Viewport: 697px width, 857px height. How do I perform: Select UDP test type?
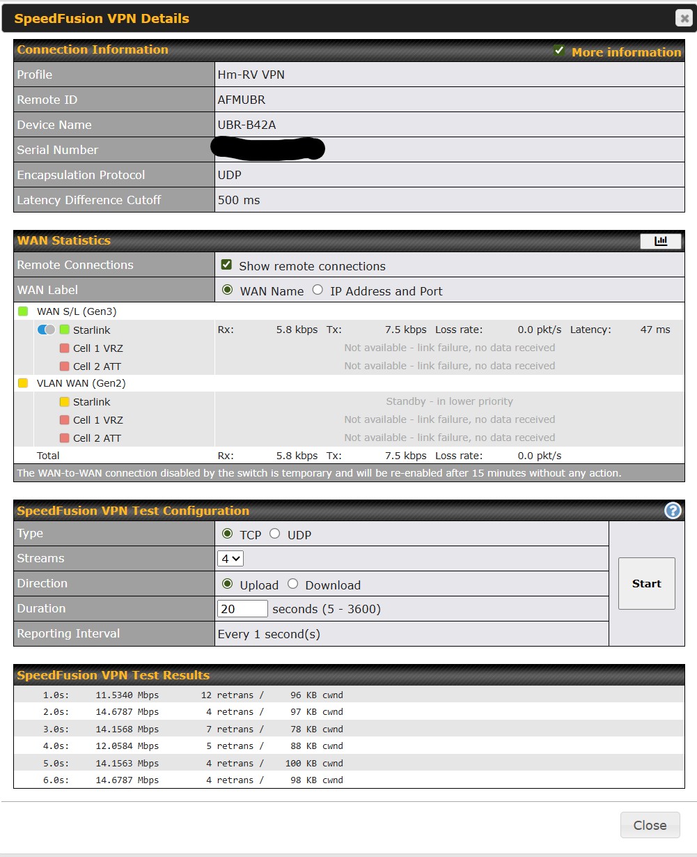click(x=275, y=534)
